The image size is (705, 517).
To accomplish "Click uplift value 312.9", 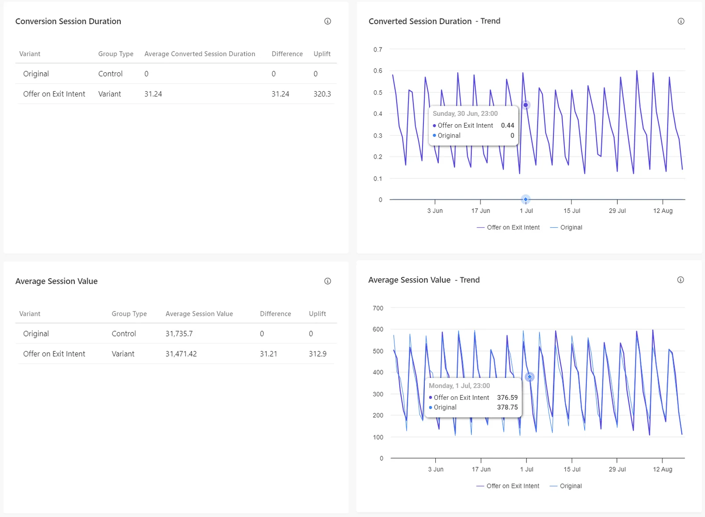I will pyautogui.click(x=318, y=354).
